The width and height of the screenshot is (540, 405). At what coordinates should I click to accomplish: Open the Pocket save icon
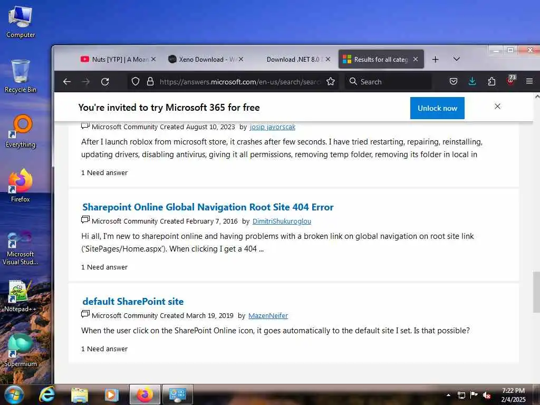[453, 82]
